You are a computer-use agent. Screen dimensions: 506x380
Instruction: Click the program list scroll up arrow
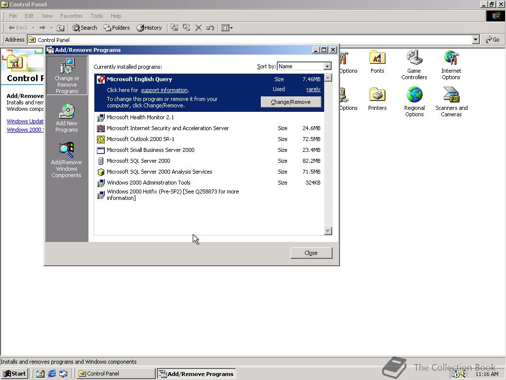pyautogui.click(x=328, y=78)
